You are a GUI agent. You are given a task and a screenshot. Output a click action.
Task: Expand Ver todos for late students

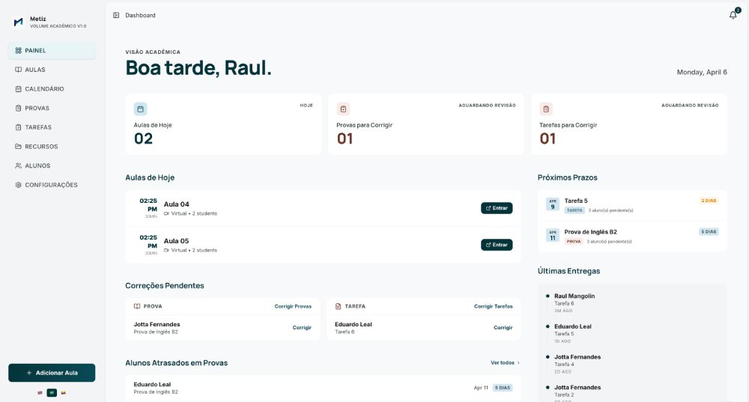[x=505, y=362]
